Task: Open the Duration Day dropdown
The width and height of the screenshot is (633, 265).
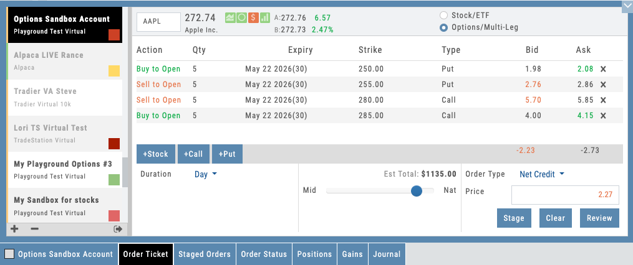Action: 206,175
